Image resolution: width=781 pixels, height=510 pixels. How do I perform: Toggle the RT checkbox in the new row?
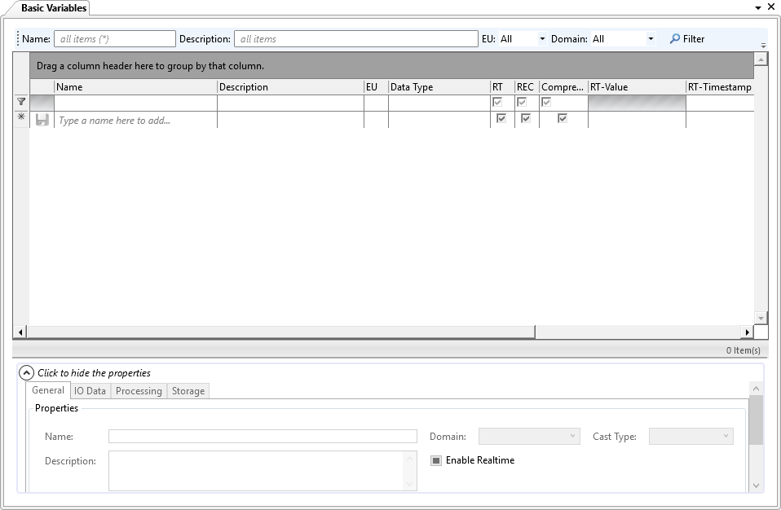(501, 118)
